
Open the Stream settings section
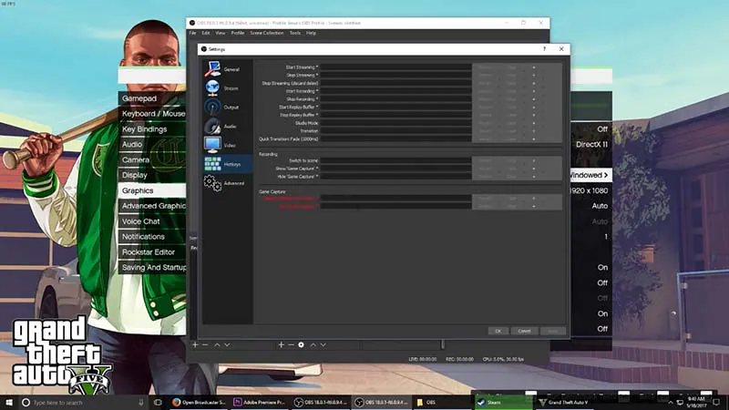[x=227, y=87]
